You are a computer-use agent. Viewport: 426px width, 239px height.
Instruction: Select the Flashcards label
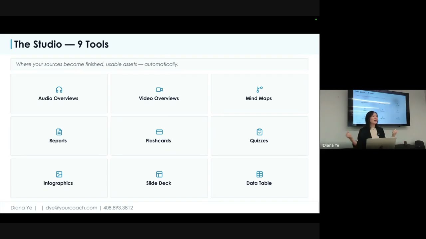click(158, 141)
